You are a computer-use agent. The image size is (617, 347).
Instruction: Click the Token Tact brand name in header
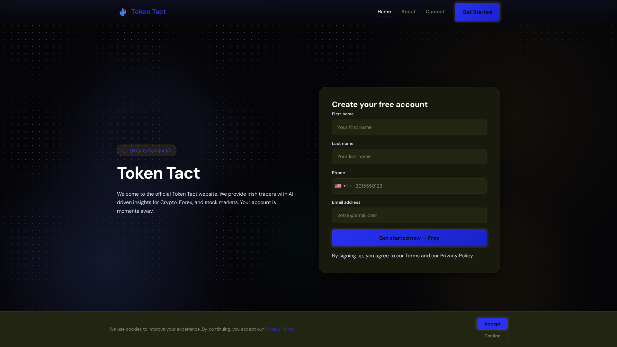[148, 12]
